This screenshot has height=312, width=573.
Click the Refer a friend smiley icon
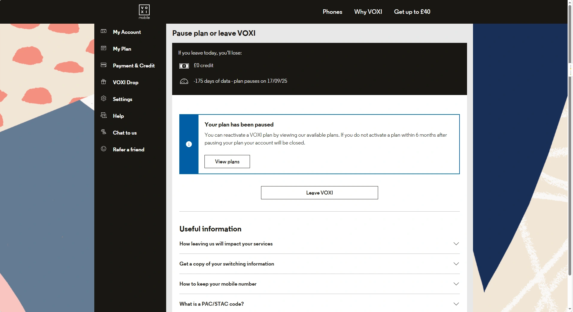104,149
